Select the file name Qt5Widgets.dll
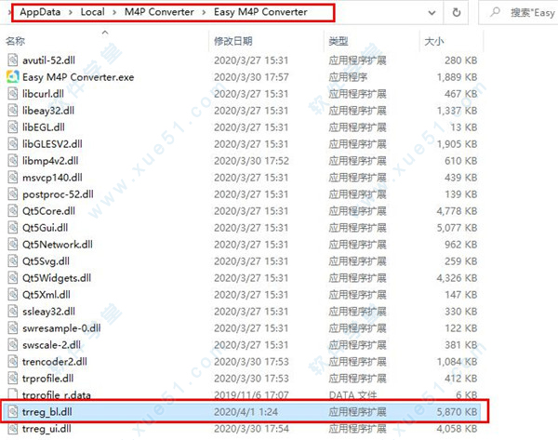The width and height of the screenshot is (558, 440). point(57,277)
